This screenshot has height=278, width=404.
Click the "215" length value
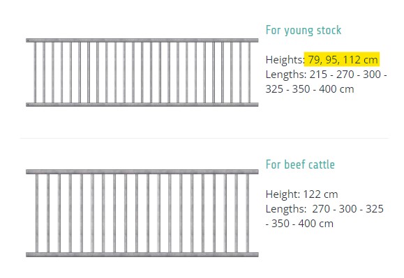coord(318,75)
